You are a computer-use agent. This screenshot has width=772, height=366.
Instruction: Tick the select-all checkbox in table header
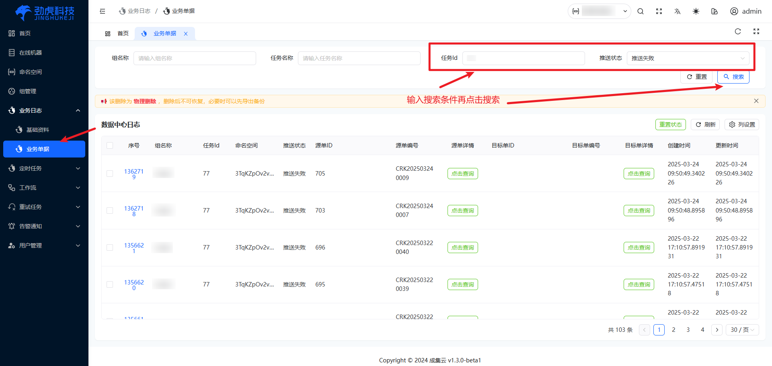tap(110, 145)
